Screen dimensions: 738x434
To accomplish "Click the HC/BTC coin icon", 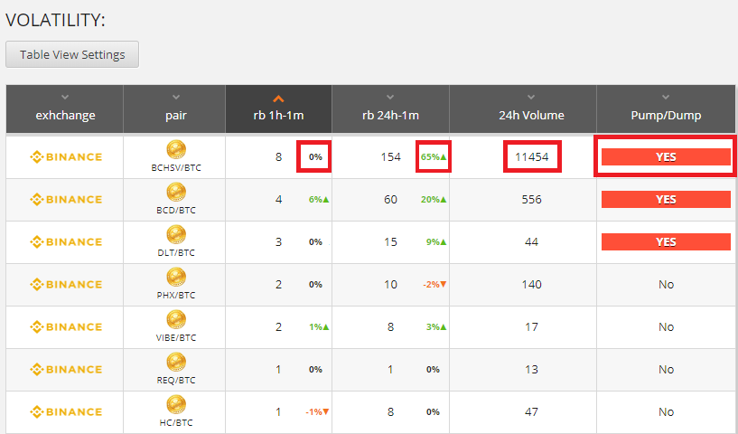I will pos(176,404).
